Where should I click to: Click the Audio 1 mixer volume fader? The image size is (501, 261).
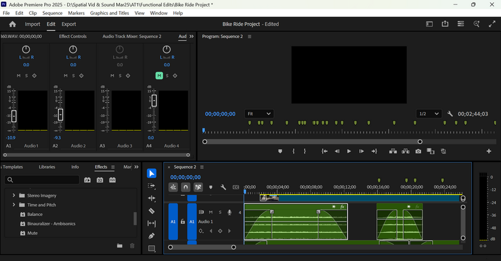pyautogui.click(x=14, y=116)
